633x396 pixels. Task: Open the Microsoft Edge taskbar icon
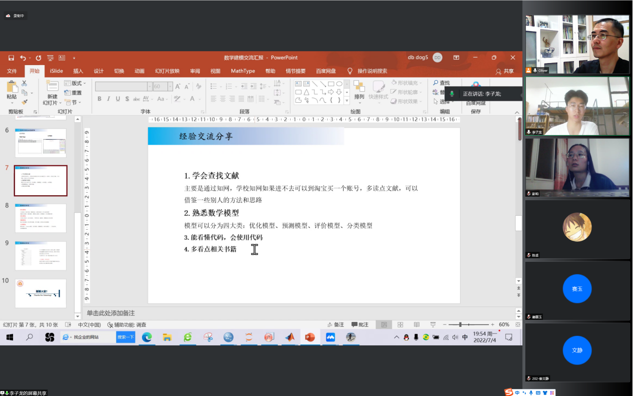tap(146, 337)
